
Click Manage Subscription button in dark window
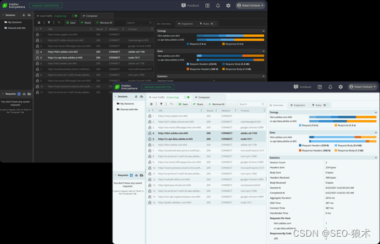point(45,5)
